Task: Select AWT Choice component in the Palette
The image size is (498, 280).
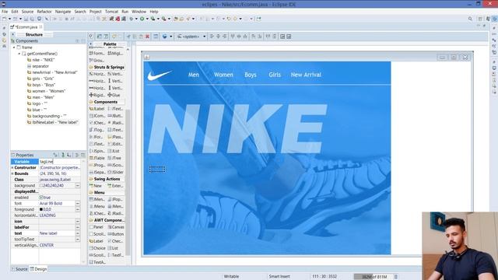Action: click(97, 248)
